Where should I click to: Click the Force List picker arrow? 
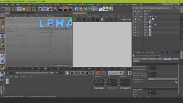pyautogui.click(x=176, y=82)
